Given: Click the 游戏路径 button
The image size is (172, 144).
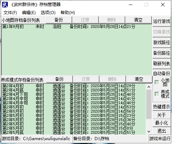Looking at the screenshot, I should pyautogui.click(x=162, y=42).
